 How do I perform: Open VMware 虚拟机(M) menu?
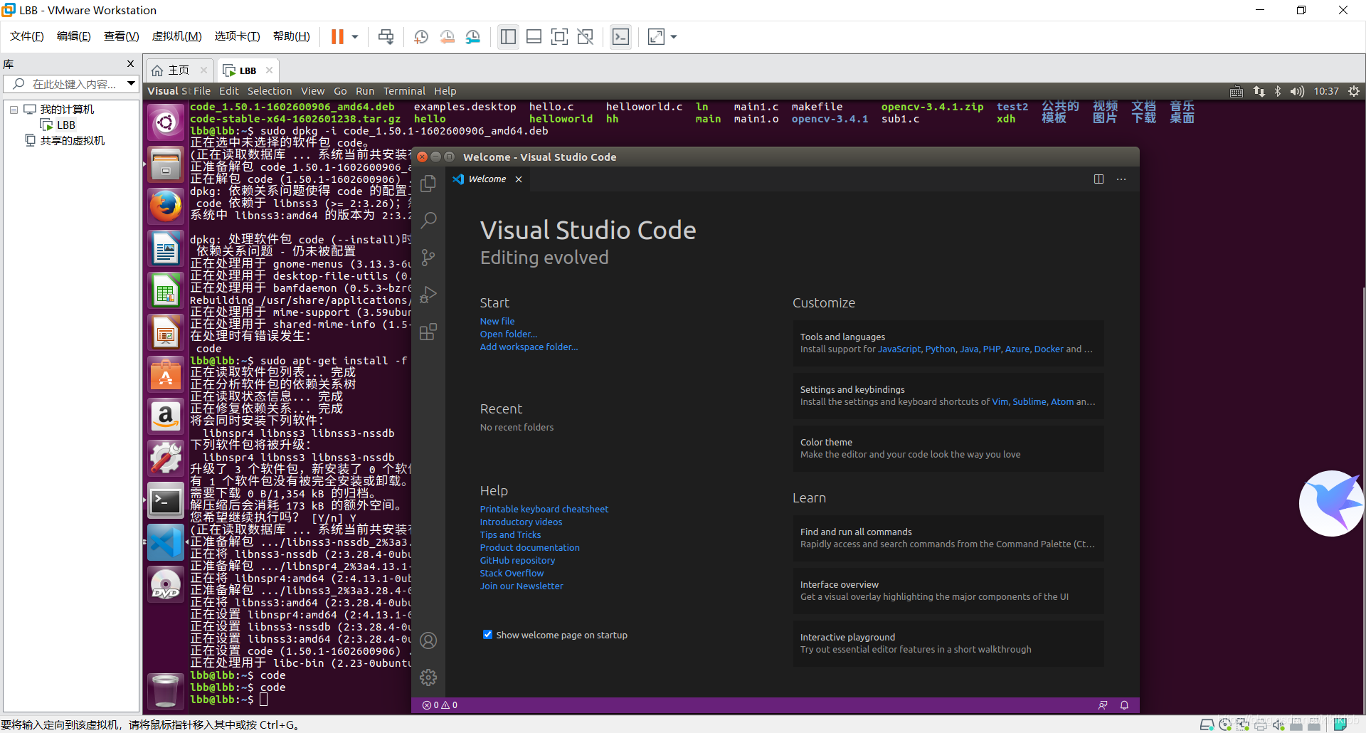(177, 36)
